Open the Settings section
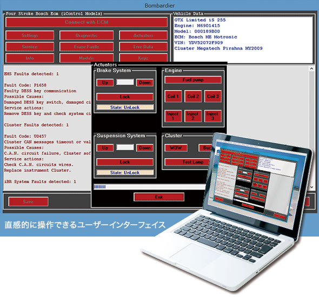Viewport: 319px width, 297px height. point(30,35)
